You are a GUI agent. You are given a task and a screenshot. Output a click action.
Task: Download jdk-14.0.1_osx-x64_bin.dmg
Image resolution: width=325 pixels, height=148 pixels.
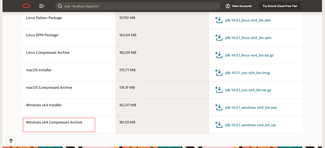[x=247, y=73]
